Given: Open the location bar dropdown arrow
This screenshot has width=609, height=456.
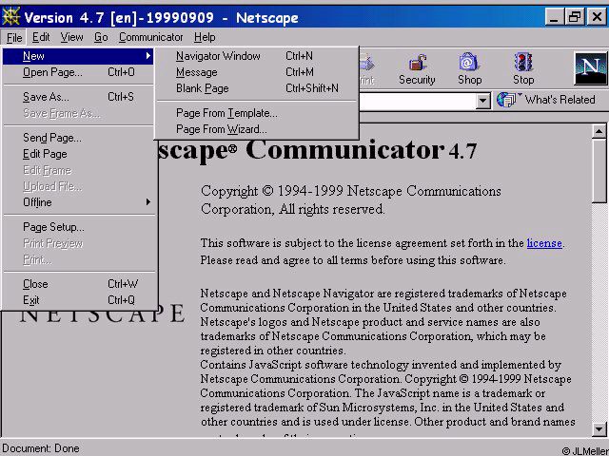Looking at the screenshot, I should point(482,101).
